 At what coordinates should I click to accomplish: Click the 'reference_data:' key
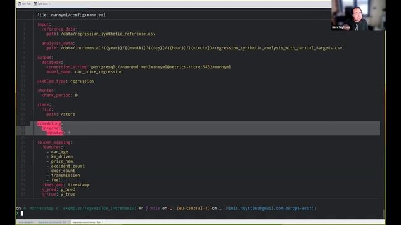(60, 29)
